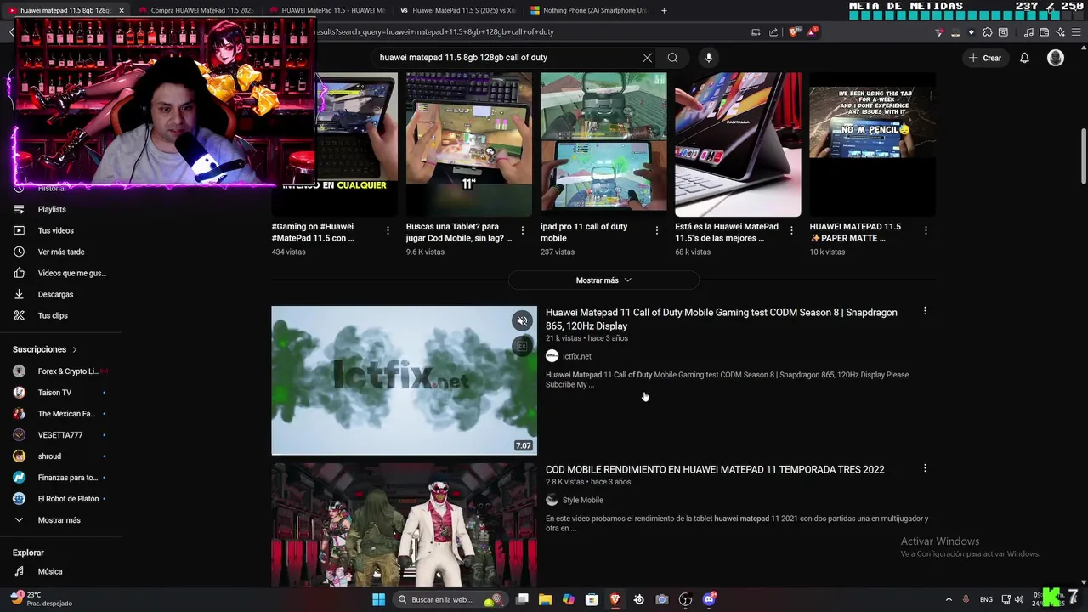Open Brave Leo AI sparkle icon

[x=1060, y=32]
